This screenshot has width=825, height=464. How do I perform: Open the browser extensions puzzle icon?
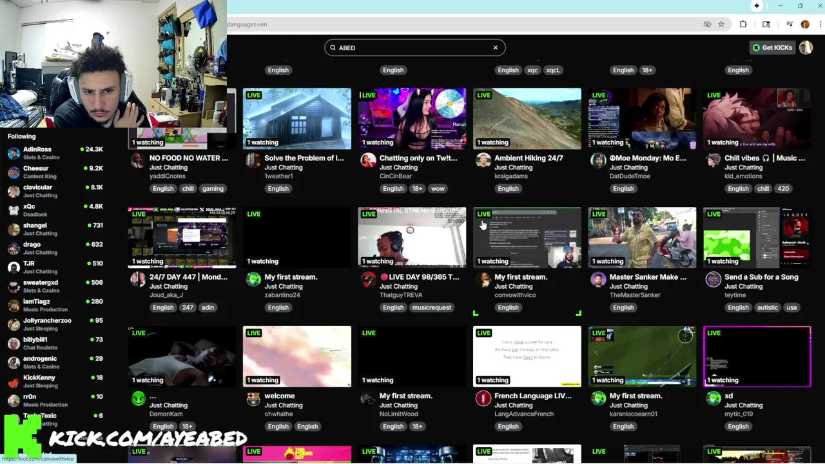743,24
